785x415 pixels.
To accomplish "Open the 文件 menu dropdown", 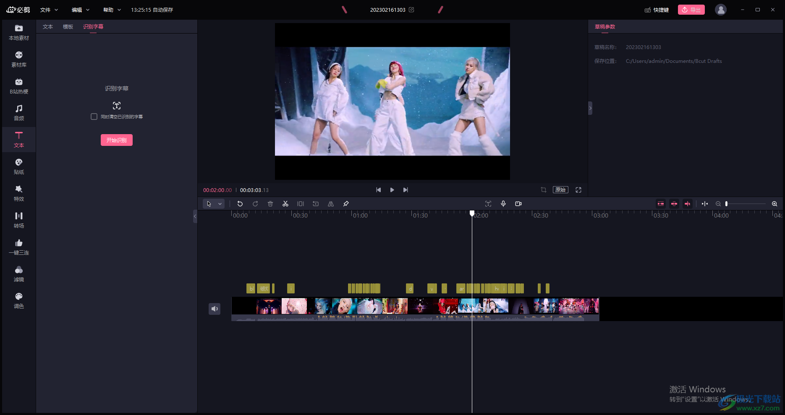I will point(49,10).
